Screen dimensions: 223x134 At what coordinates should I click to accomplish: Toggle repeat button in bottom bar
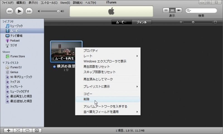click(27, 130)
